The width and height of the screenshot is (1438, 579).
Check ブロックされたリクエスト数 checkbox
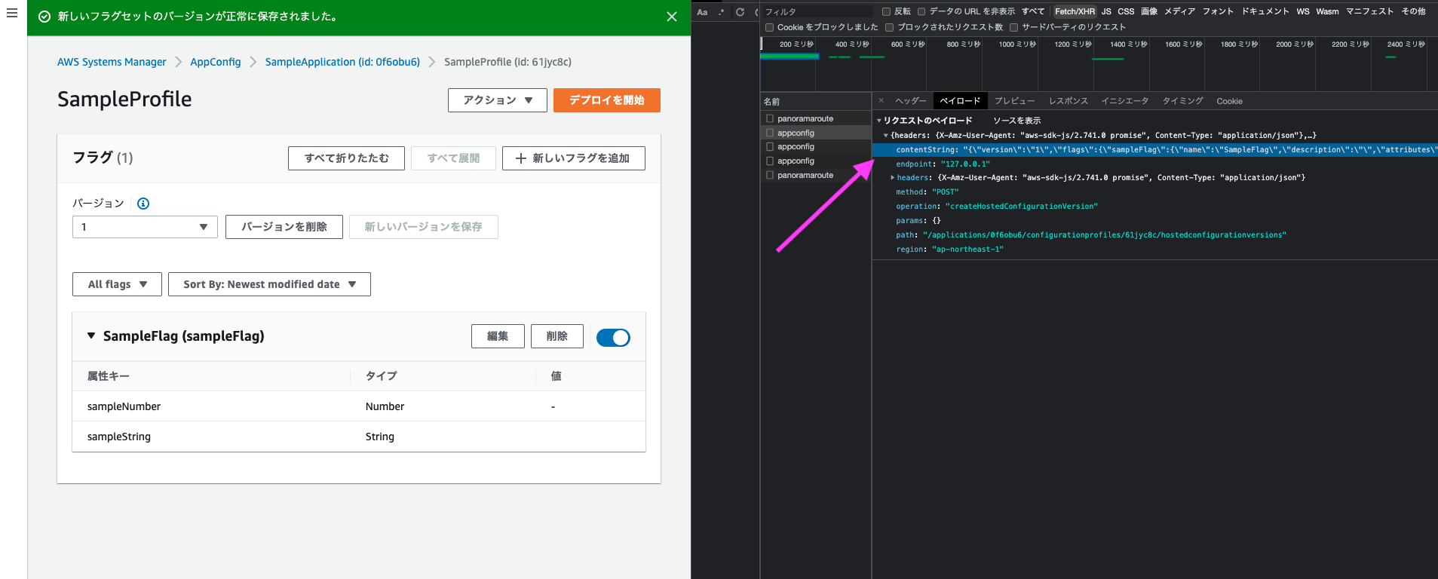point(890,27)
